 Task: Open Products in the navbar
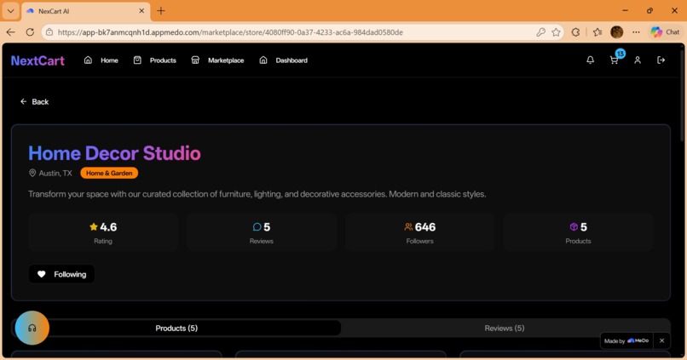coord(154,60)
